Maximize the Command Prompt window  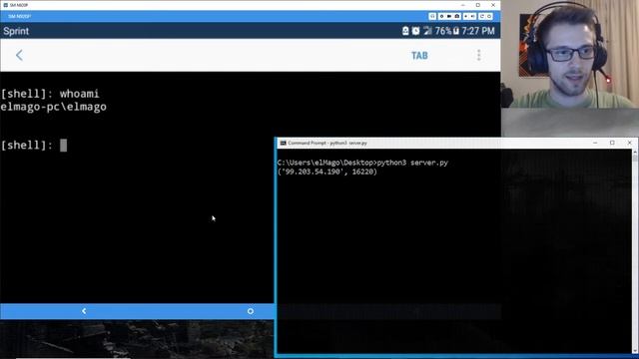612,143
